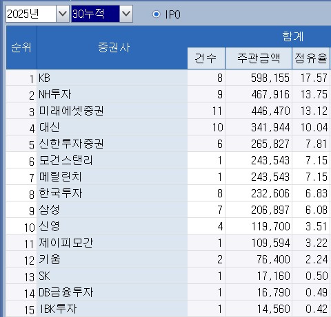
Task: Click the deal count 2 for 키움
Action: pos(220,259)
